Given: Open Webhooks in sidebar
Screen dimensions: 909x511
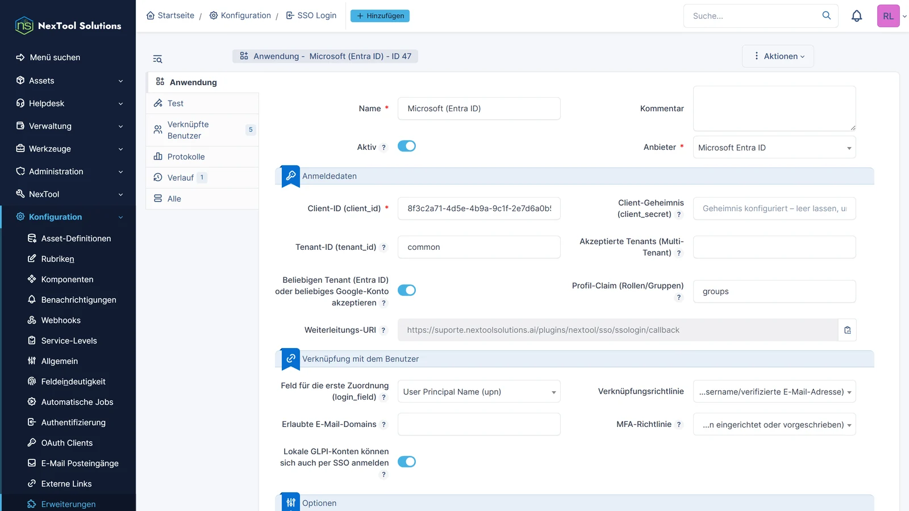Looking at the screenshot, I should 61,320.
